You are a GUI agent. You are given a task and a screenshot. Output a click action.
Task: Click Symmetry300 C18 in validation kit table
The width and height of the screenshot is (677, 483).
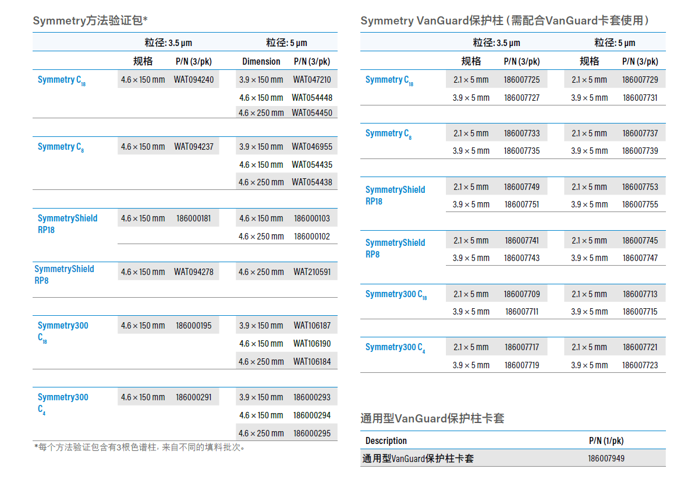click(x=63, y=332)
